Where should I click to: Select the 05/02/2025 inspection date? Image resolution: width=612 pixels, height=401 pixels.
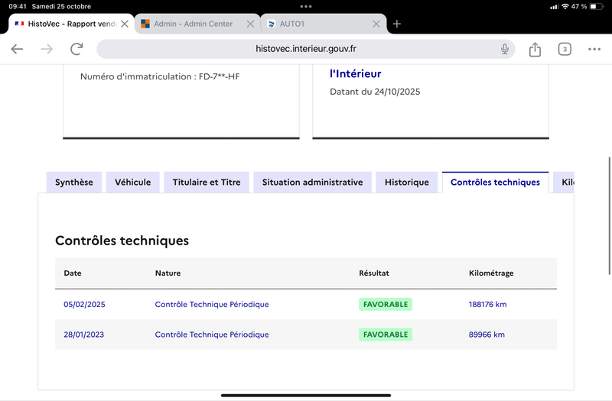pos(84,304)
